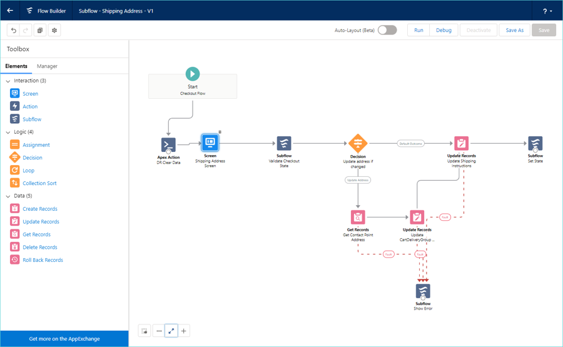The width and height of the screenshot is (563, 347).
Task: Switch to the Manager tab
Action: [47, 66]
